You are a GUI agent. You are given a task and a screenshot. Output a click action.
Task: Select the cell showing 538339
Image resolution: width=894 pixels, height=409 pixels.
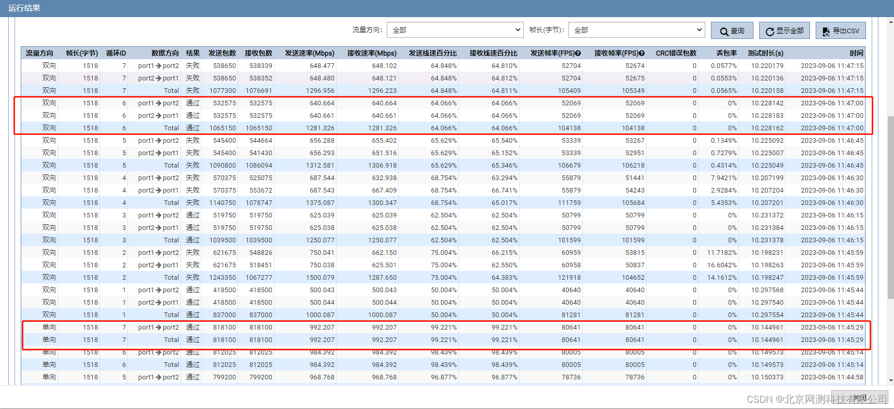click(x=261, y=66)
